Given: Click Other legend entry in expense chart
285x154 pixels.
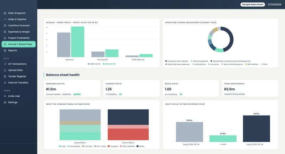Looking at the screenshot, I should (264, 64).
